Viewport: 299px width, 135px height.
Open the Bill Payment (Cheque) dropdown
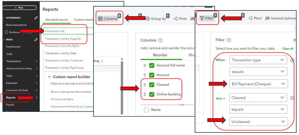tap(259, 84)
